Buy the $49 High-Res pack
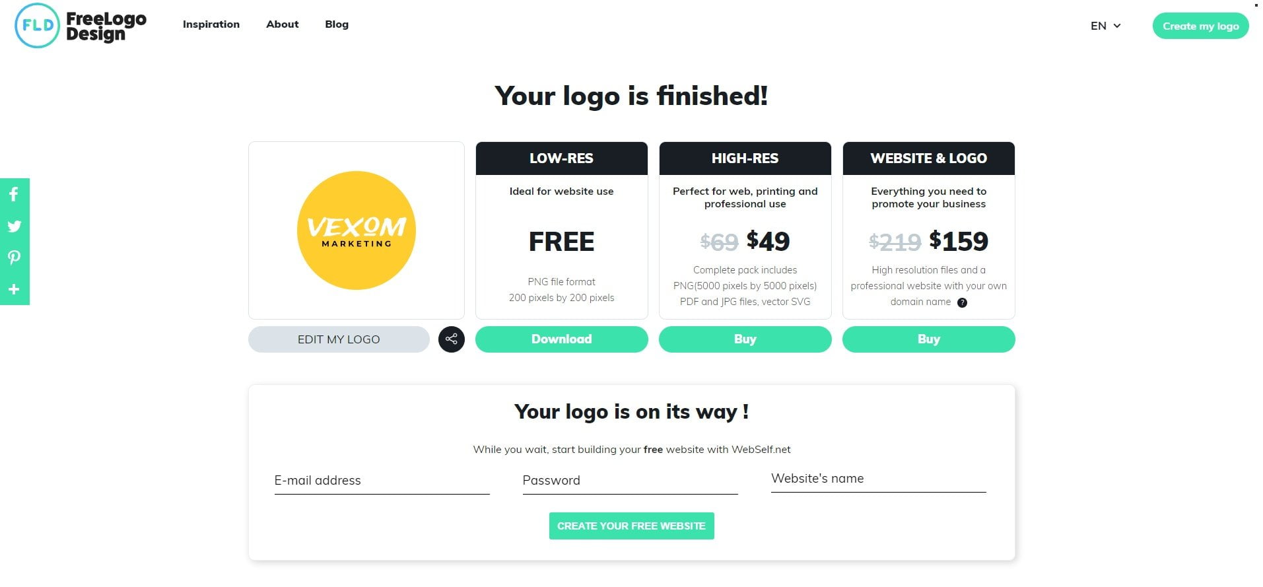 (745, 339)
